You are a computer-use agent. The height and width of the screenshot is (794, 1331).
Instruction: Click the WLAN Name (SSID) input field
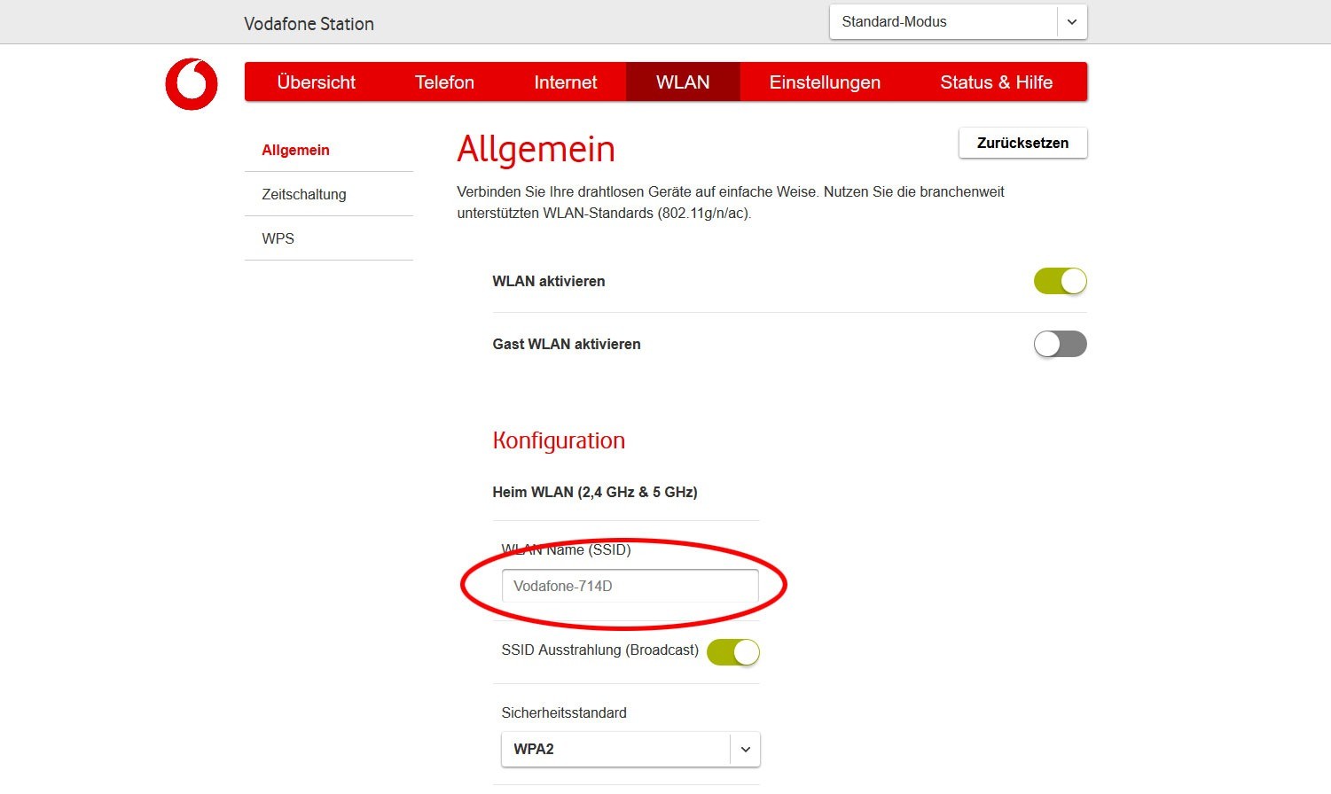630,586
